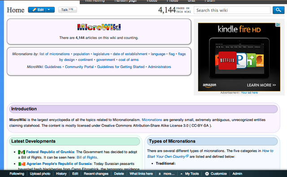Click the Introduction section heading
The width and height of the screenshot is (287, 177).
tap(24, 109)
